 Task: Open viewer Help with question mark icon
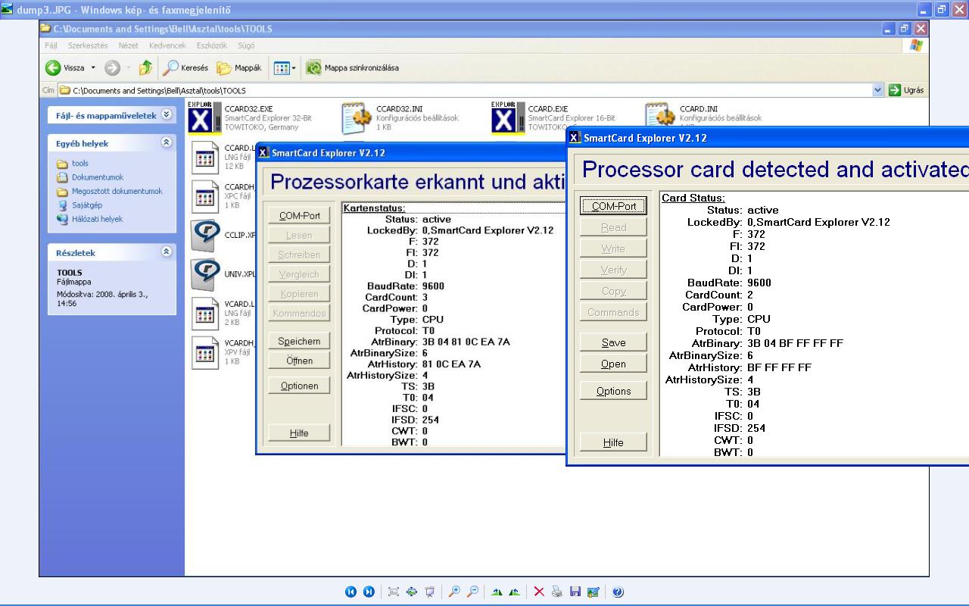pyautogui.click(x=618, y=592)
